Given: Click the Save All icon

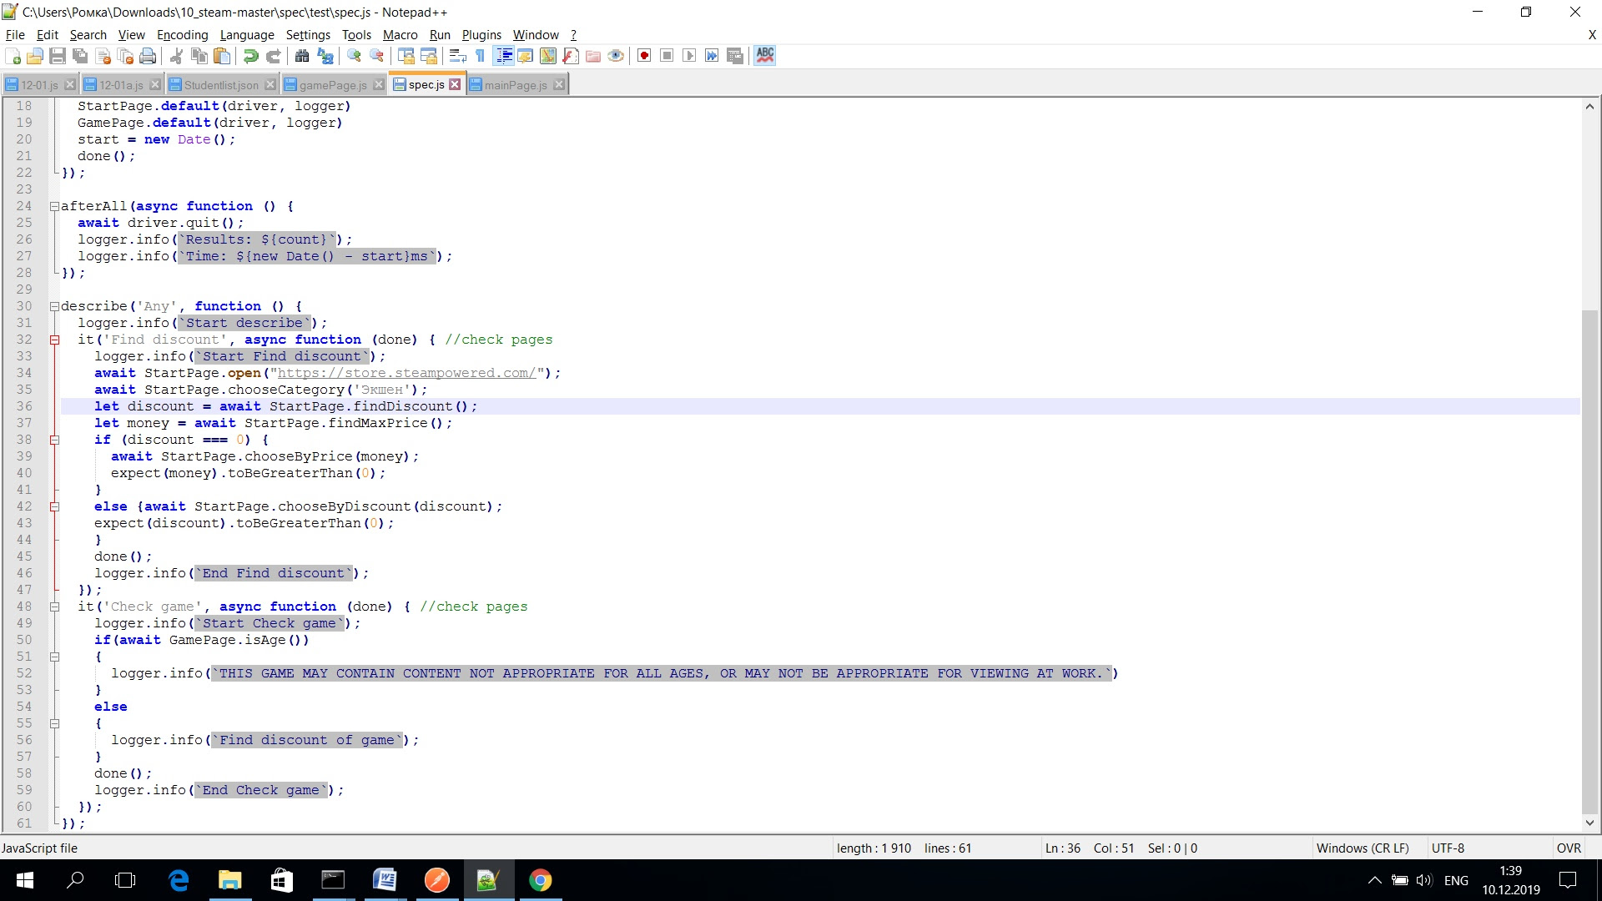Looking at the screenshot, I should tap(80, 56).
